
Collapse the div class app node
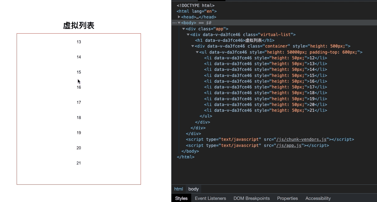point(184,29)
